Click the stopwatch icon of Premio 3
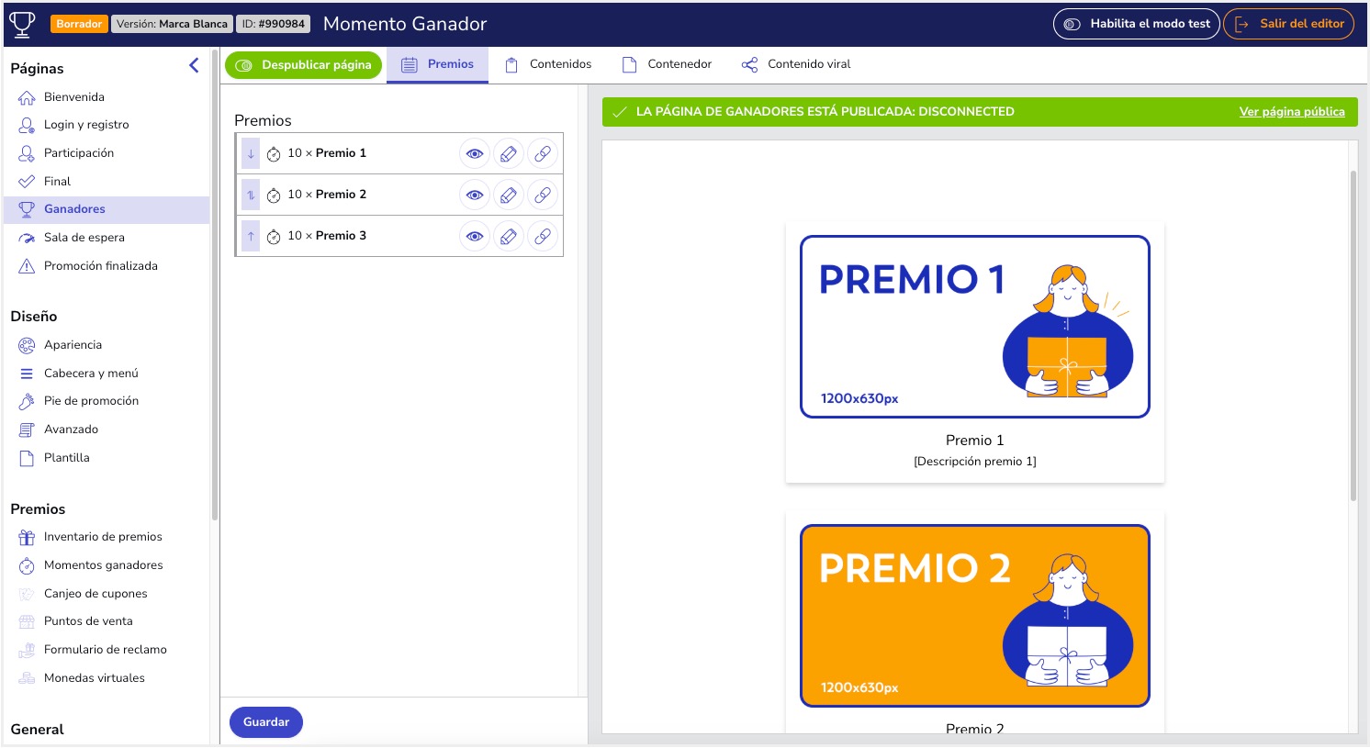Viewport: 1370px width, 748px height. [274, 237]
